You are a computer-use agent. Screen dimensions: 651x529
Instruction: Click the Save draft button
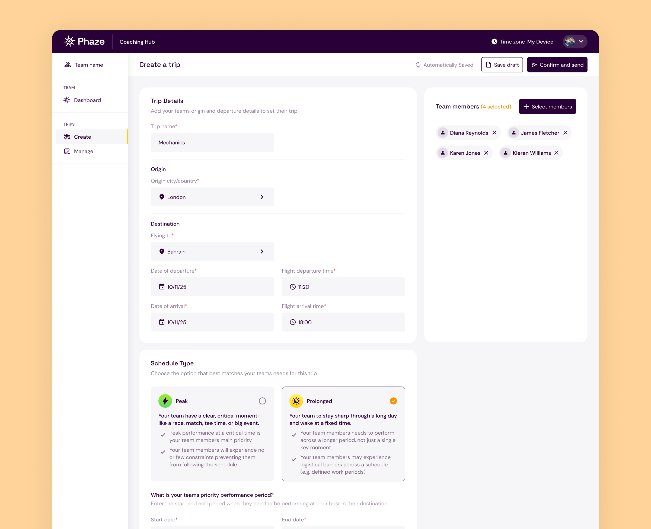point(502,65)
